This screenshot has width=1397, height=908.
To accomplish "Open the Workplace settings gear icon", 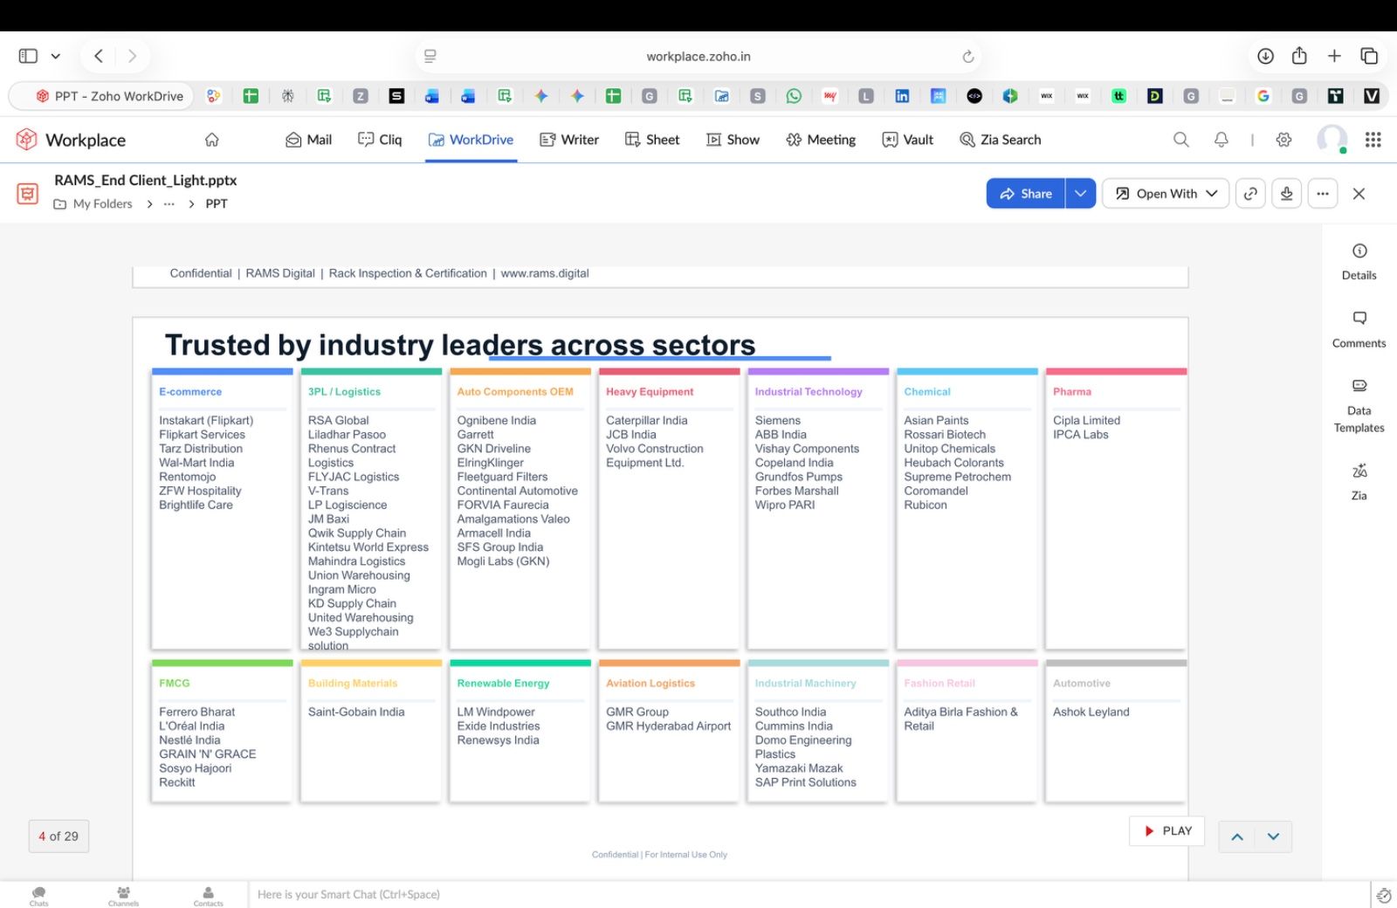I will (x=1283, y=140).
